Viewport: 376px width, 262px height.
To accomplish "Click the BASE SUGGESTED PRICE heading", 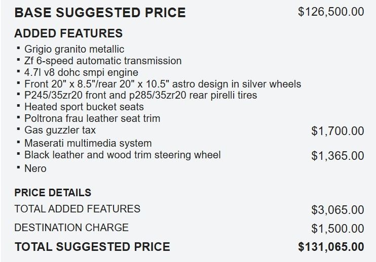I will pos(100,13).
